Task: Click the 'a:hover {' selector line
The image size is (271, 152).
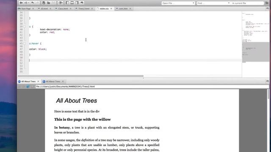Action: [35, 43]
